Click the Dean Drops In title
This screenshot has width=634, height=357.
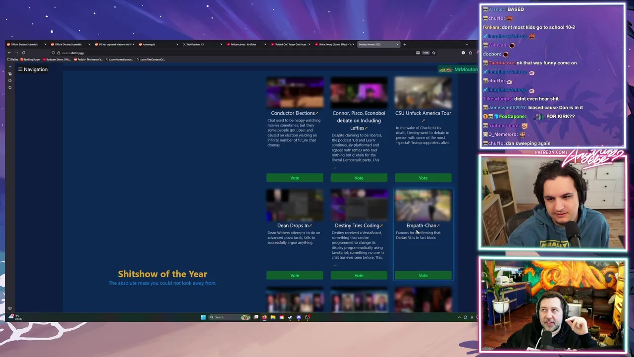(293, 226)
